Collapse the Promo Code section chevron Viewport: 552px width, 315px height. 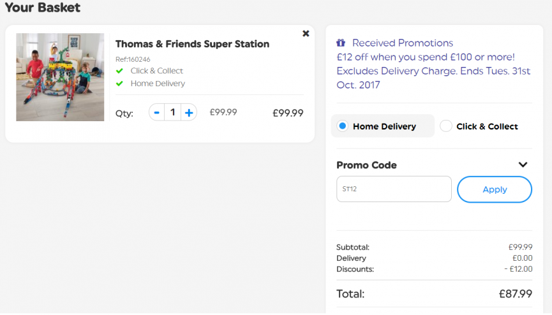coord(523,165)
